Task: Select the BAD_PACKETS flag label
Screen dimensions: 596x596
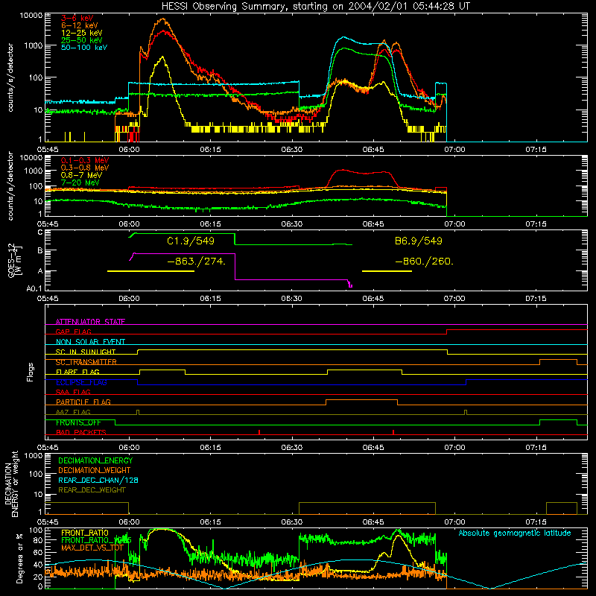Action: tap(81, 432)
